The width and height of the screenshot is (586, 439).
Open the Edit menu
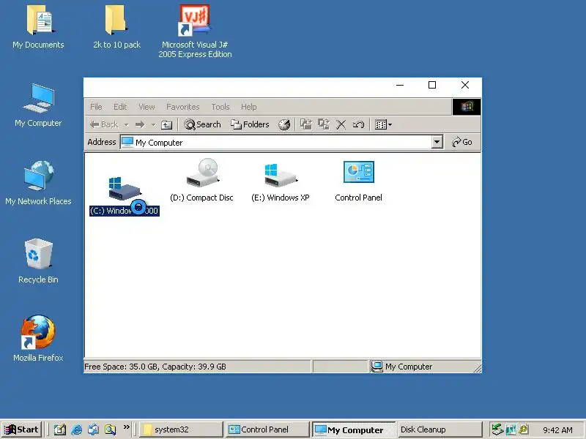(120, 107)
